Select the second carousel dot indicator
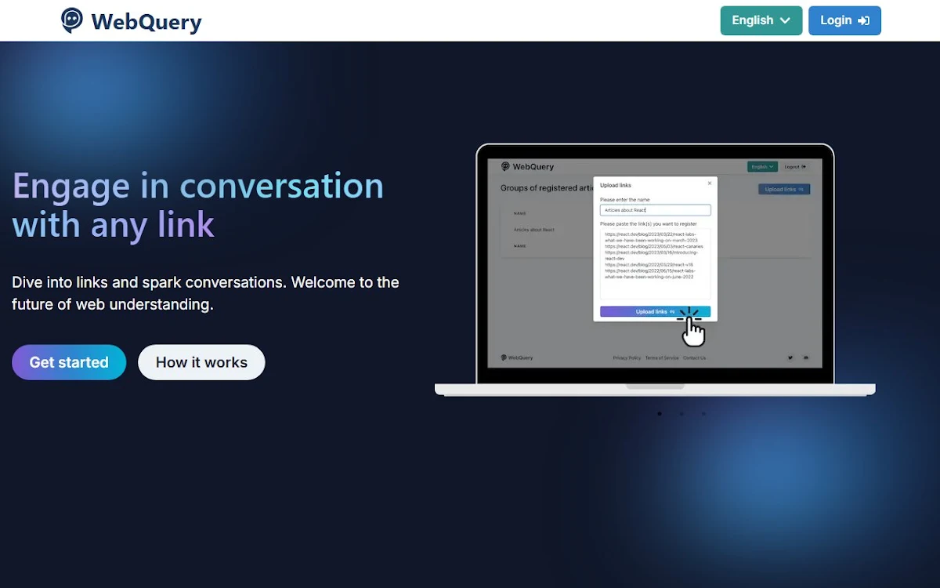Screen dimensions: 940x588 681,413
